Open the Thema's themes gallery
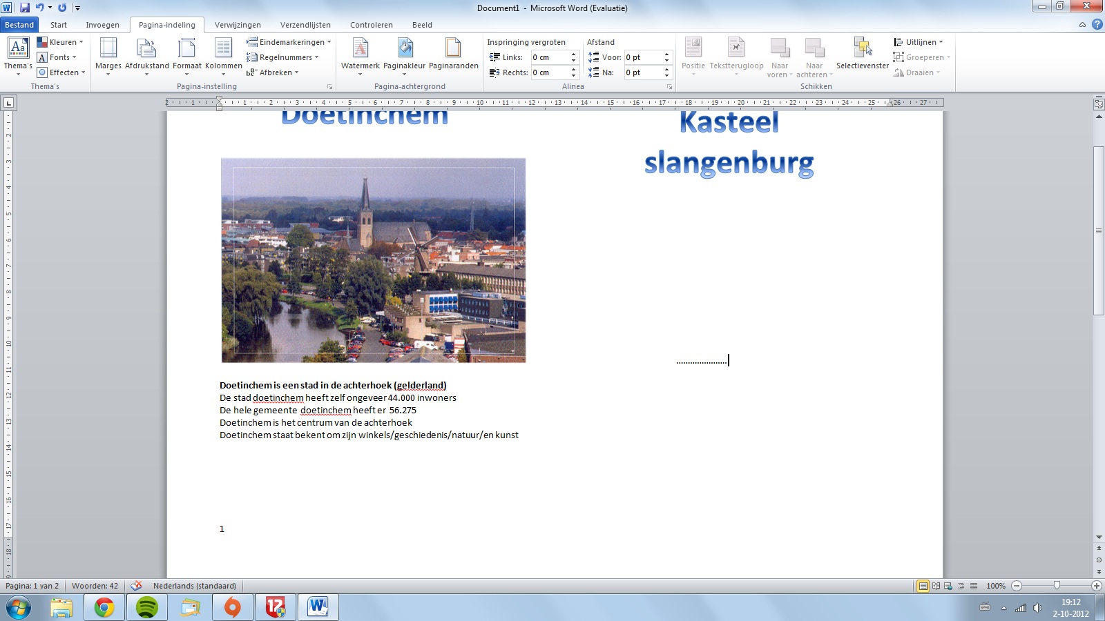This screenshot has width=1105, height=621. point(18,55)
